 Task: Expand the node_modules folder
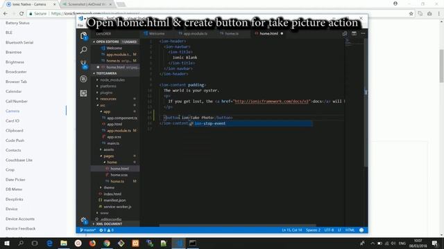tap(112, 80)
